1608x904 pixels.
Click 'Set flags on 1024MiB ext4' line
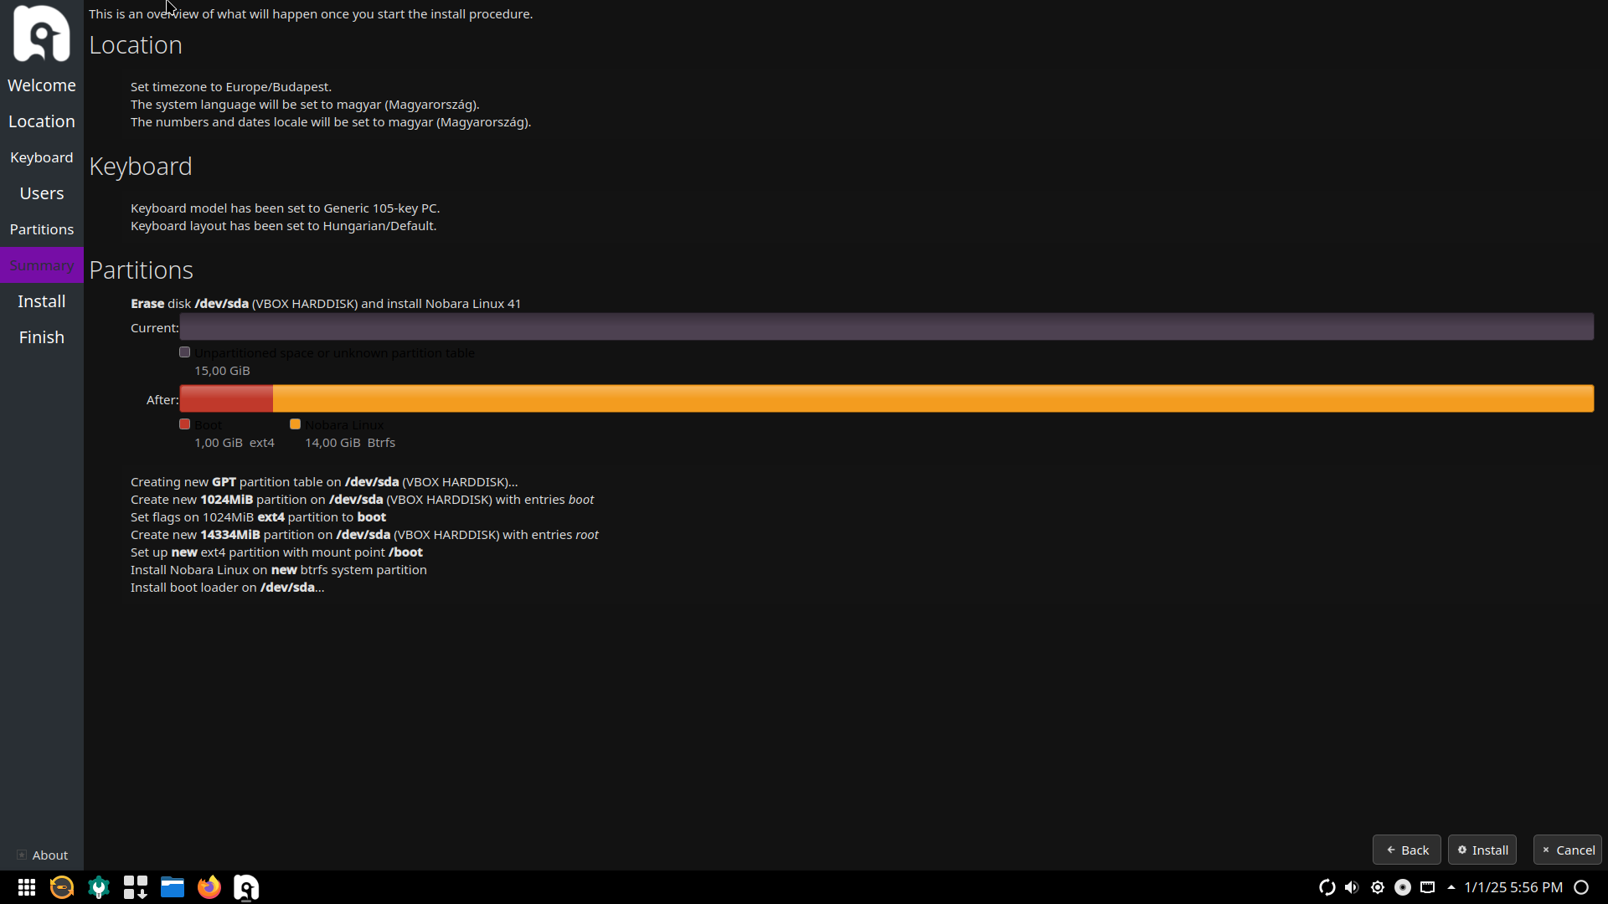point(258,517)
